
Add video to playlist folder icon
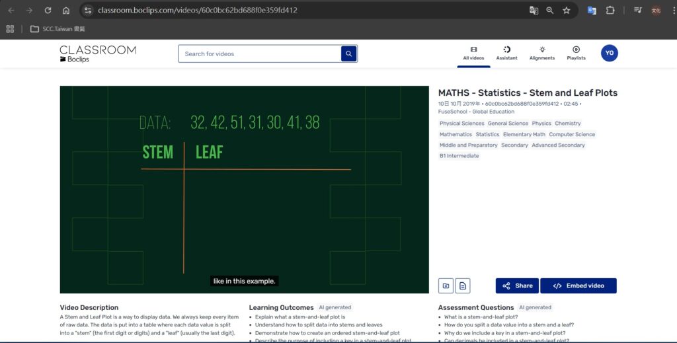click(446, 286)
